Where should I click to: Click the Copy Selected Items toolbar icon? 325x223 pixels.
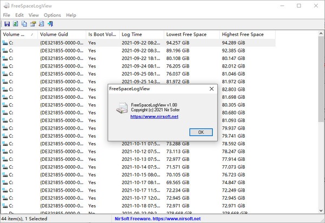coord(24,24)
